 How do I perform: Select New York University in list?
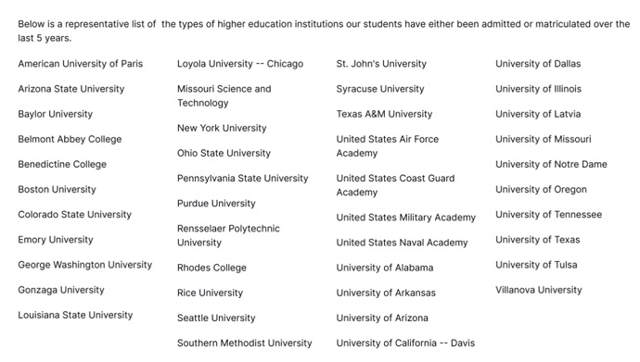pos(222,129)
